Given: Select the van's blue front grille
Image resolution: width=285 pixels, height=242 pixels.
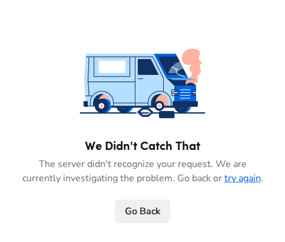Looking at the screenshot, I should (x=185, y=94).
